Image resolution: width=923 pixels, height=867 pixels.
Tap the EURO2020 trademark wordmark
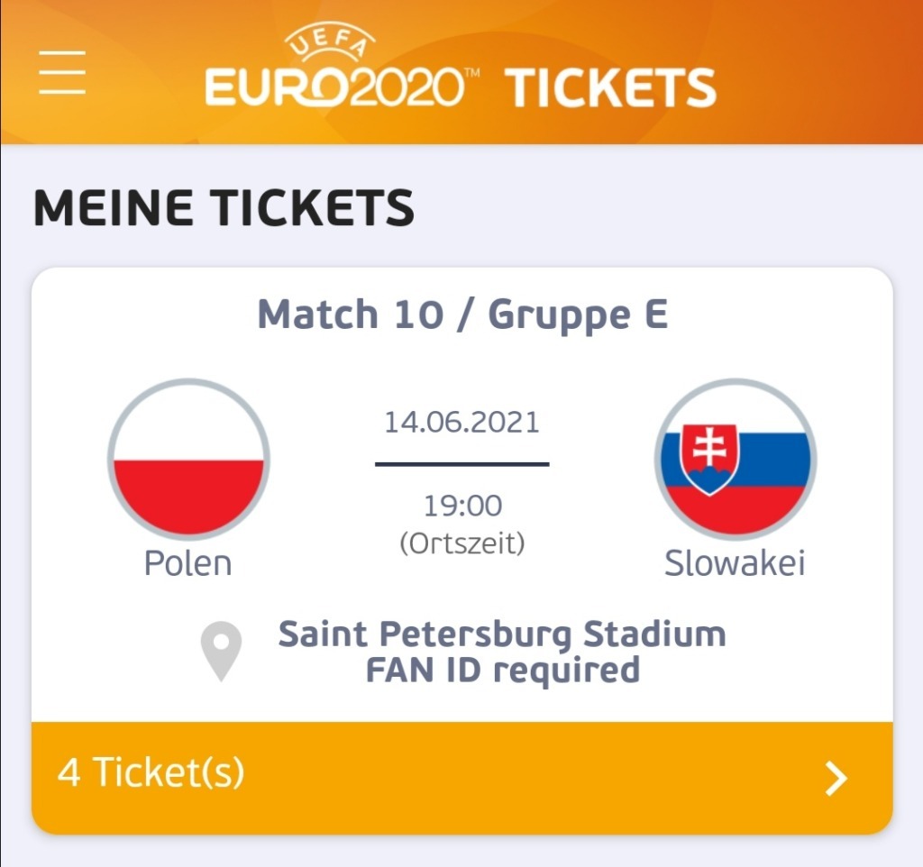(334, 88)
